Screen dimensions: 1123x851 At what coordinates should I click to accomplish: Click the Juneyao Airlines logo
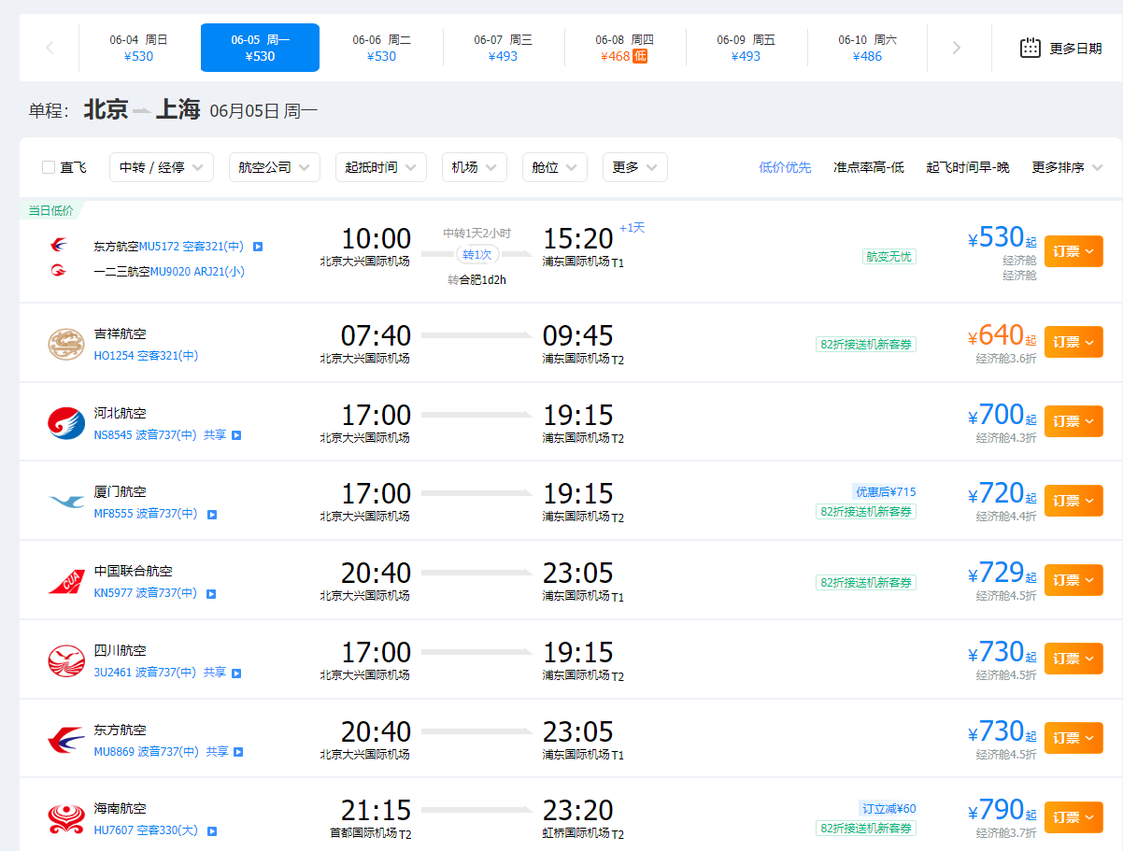click(66, 344)
